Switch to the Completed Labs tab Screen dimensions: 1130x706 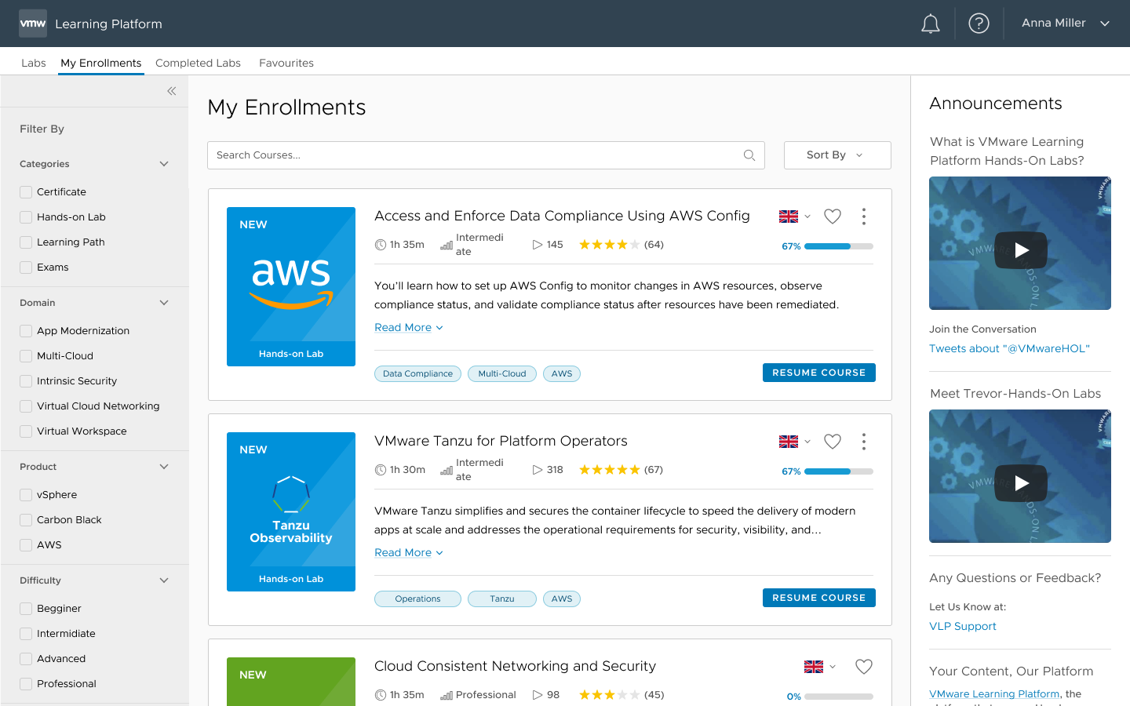[x=198, y=63]
